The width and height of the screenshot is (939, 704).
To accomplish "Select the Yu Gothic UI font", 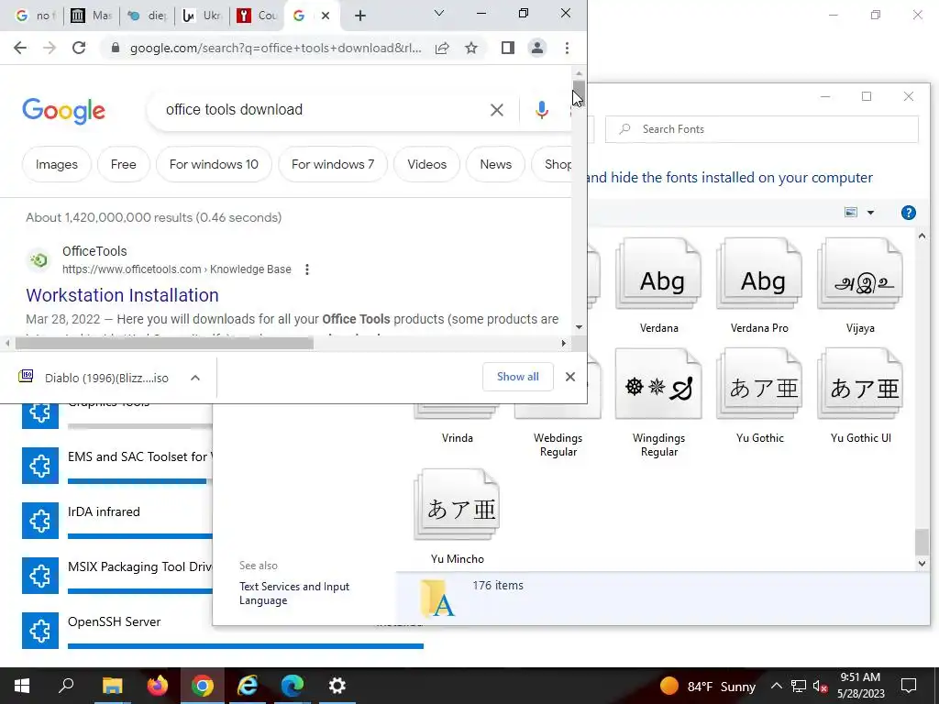I will coord(860,396).
